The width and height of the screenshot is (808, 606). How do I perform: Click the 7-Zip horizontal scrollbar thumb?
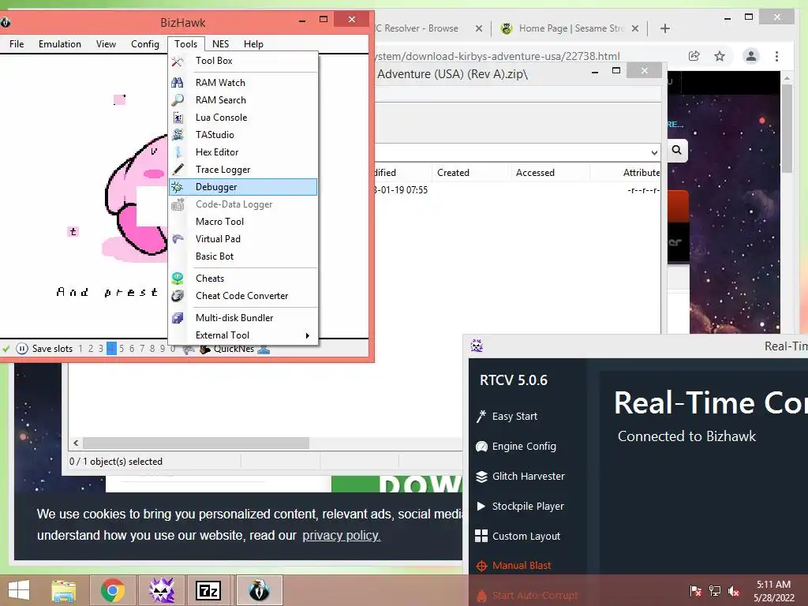[x=196, y=443]
